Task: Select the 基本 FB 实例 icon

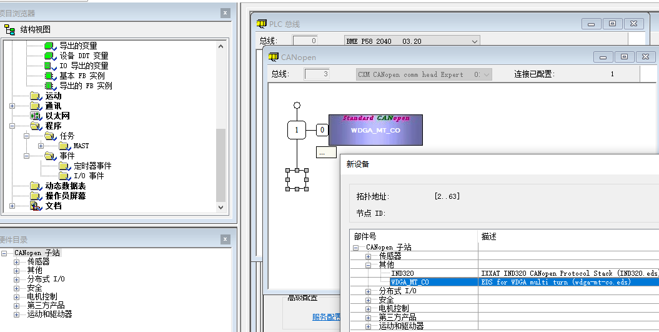Action: pyautogui.click(x=51, y=76)
